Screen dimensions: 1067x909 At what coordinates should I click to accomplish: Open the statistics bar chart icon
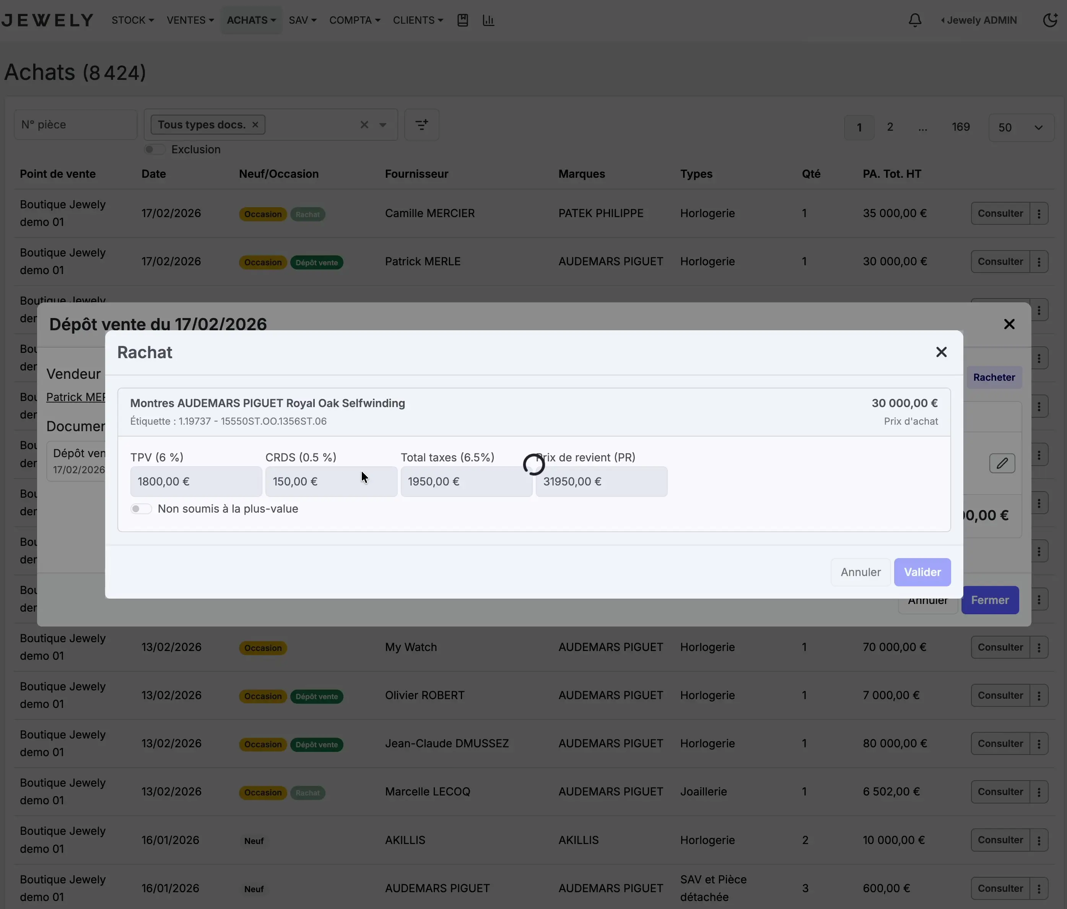click(x=488, y=20)
